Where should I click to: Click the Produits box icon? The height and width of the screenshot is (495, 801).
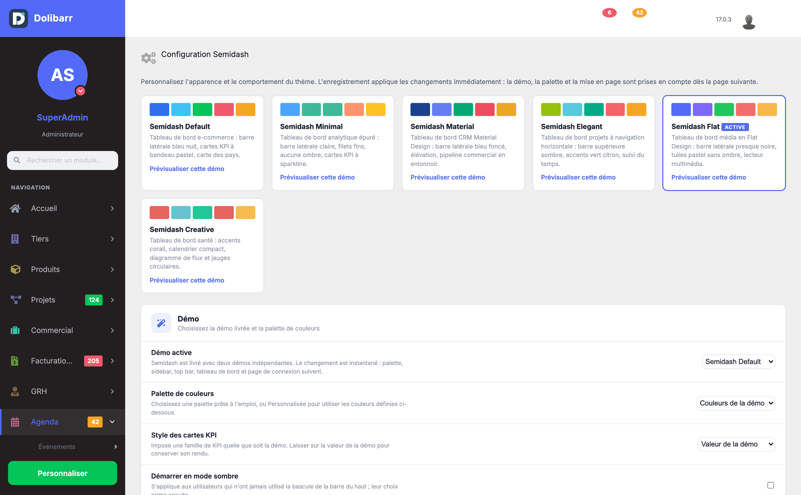[x=15, y=269]
